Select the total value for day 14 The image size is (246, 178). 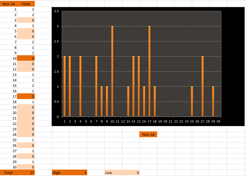26,80
